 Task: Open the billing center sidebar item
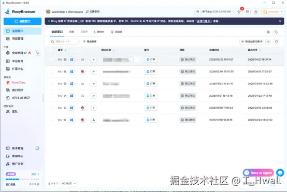tap(22, 156)
